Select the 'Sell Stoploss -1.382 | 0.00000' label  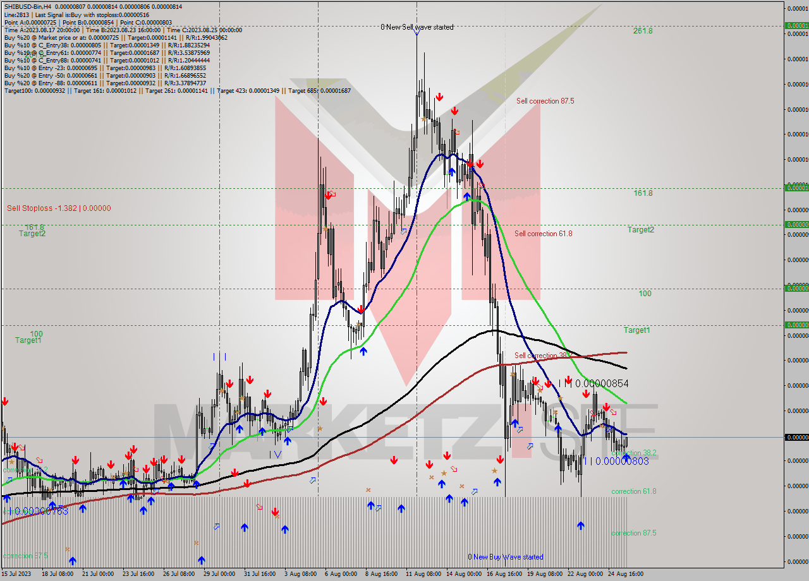tap(59, 208)
